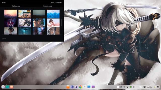
Task: Open the Preferences tab
Action: point(48,6)
